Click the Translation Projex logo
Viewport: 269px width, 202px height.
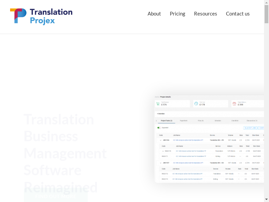pos(41,16)
